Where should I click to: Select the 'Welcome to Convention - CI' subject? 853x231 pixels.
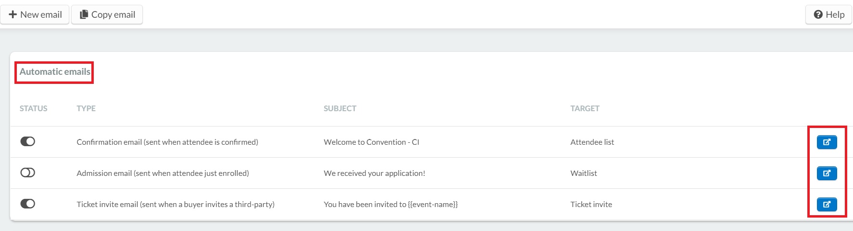[x=372, y=142]
